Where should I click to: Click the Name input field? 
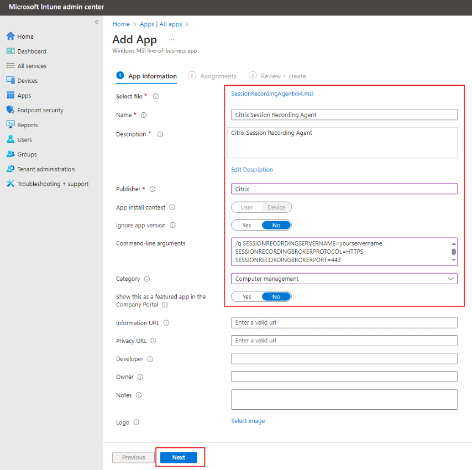point(344,114)
